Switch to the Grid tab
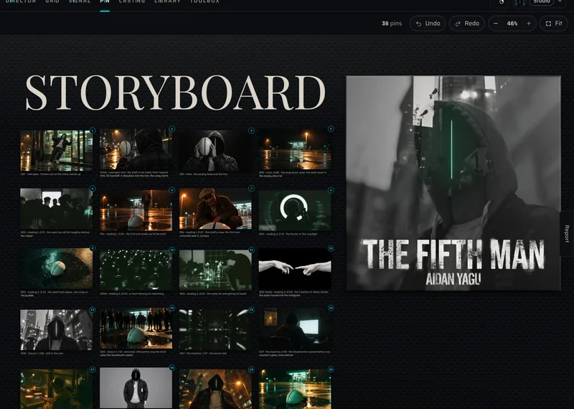 click(52, 2)
